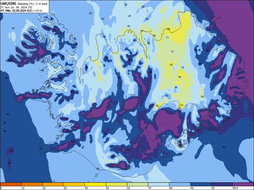The height and width of the screenshot is (190, 254).
Task: Click the map value 91
Action: pyautogui.click(x=149, y=43)
